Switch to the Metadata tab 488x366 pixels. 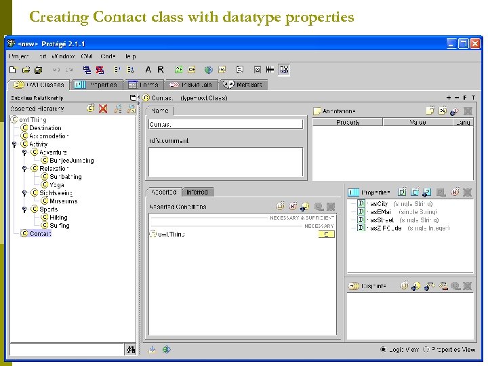coord(243,85)
